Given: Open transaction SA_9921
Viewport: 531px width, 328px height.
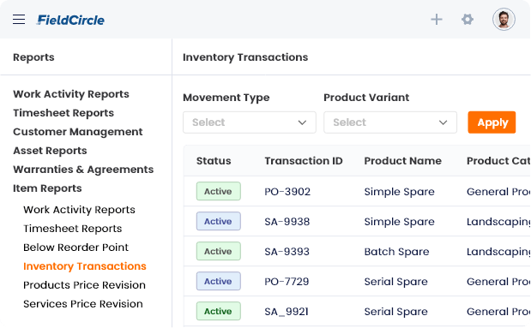Looking at the screenshot, I should 287,312.
